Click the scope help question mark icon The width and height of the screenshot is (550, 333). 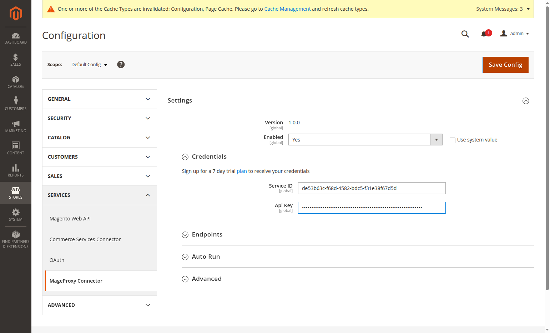[x=121, y=64]
